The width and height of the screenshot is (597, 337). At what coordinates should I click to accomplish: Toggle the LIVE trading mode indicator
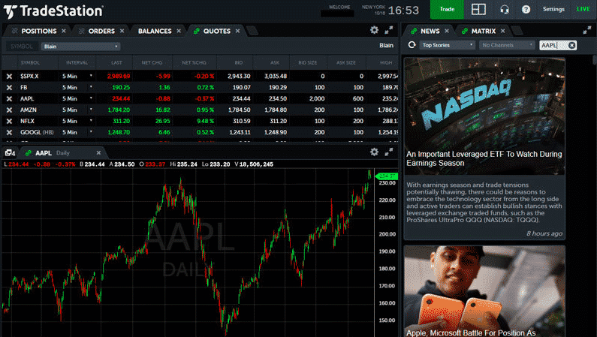coord(583,9)
